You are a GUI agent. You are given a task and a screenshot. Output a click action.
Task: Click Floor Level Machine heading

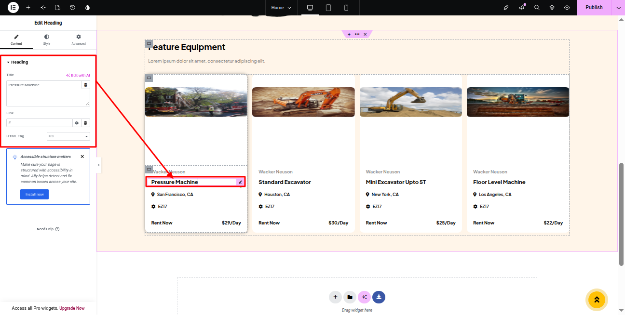[499, 182]
